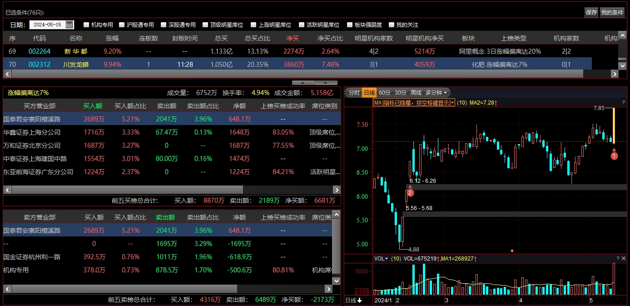Viewport: 630px width, 306px height.
Task: Click seller table horizontal scrollbar thumb
Action: (x=124, y=289)
